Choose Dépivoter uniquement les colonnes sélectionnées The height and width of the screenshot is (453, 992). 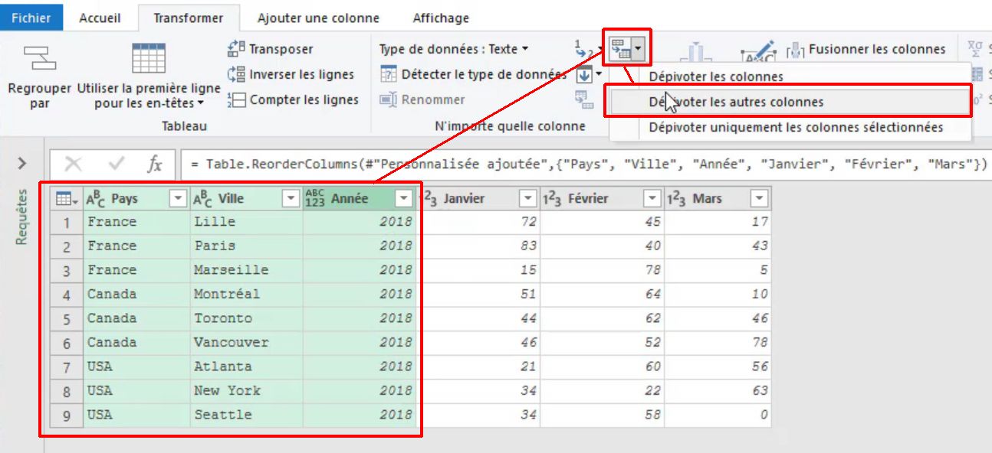(x=790, y=127)
